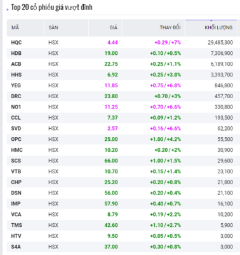
Task: Select TMS price 42.60
Action: pyautogui.click(x=111, y=225)
